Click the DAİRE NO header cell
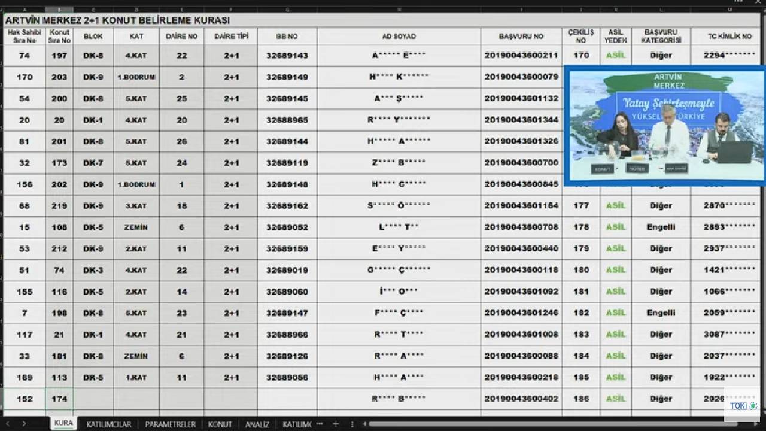 (x=182, y=36)
